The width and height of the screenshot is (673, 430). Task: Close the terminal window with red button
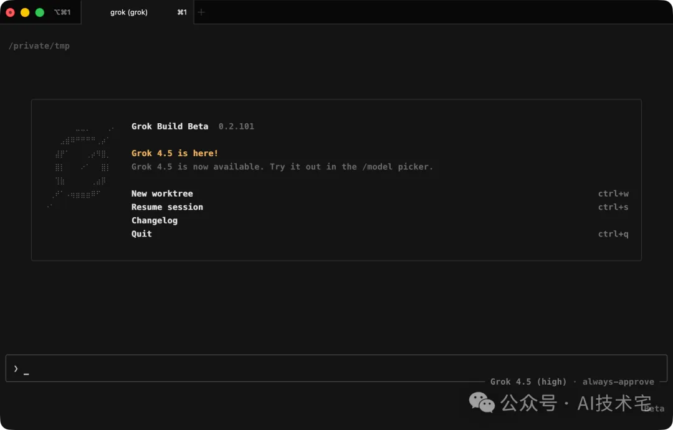pos(11,12)
